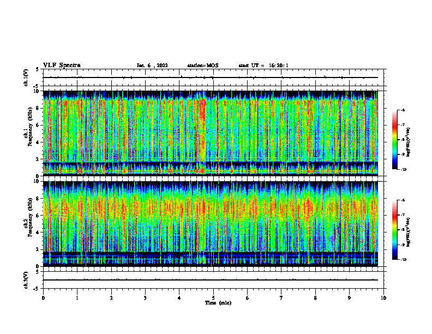Select the date text 'Jan. 6, 2022'

(152, 65)
